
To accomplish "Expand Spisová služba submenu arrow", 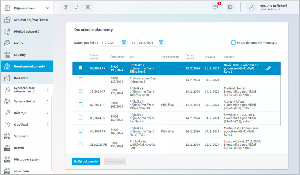I will (48, 101).
